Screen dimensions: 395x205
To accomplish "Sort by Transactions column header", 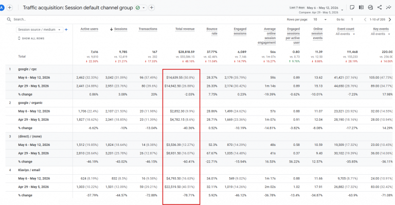I will 148,29.
